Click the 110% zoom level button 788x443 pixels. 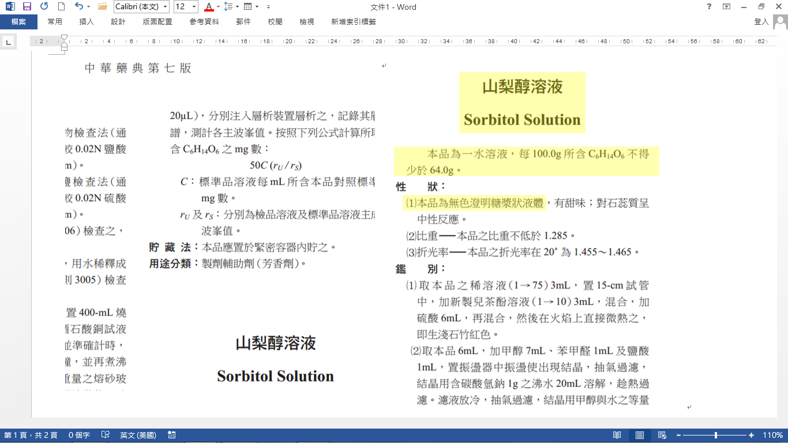(x=772, y=435)
